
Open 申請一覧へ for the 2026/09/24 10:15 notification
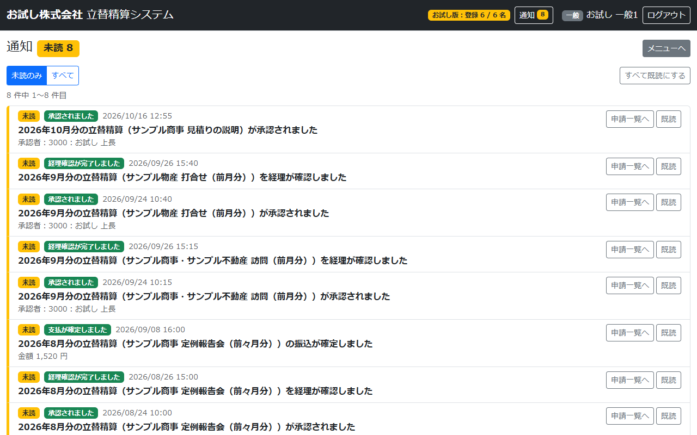click(630, 285)
